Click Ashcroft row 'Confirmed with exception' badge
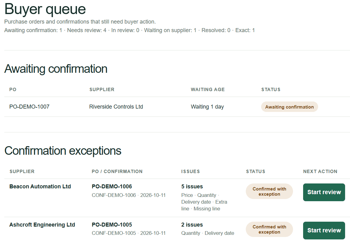350x244 pixels. 269,229
